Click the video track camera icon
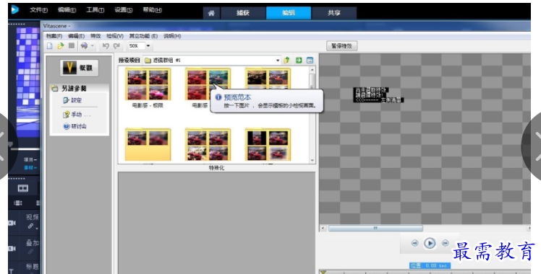This screenshot has height=274, width=541. pyautogui.click(x=12, y=223)
